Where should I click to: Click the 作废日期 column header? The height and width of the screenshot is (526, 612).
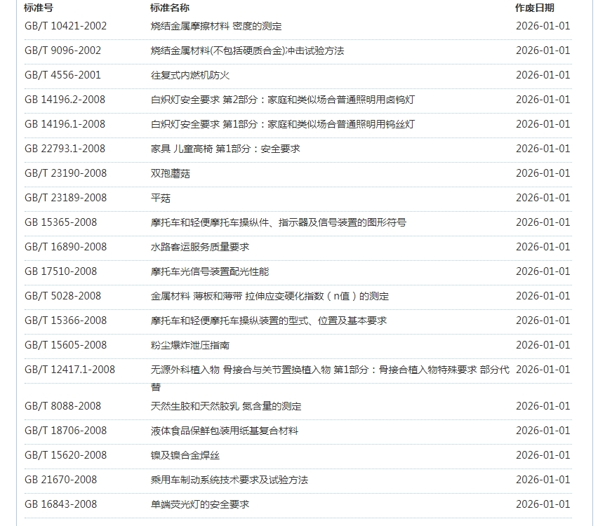(534, 8)
